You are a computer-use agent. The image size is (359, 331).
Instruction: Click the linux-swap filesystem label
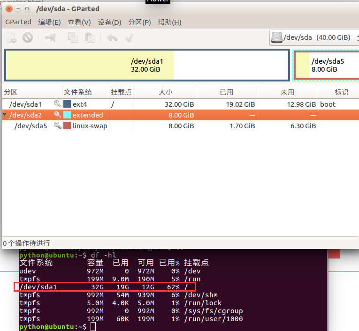90,126
